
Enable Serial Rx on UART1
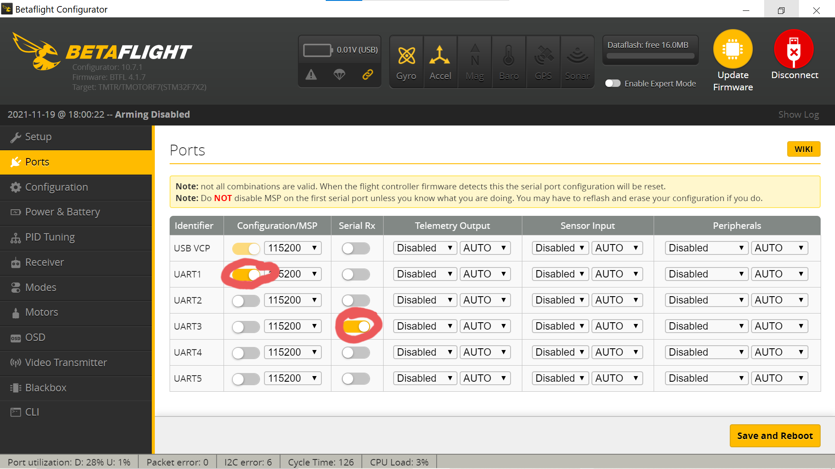point(356,274)
